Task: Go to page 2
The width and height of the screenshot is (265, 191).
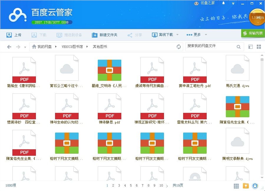Action: coord(113,185)
